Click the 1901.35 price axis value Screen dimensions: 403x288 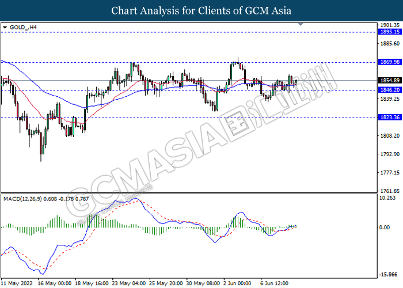point(390,25)
